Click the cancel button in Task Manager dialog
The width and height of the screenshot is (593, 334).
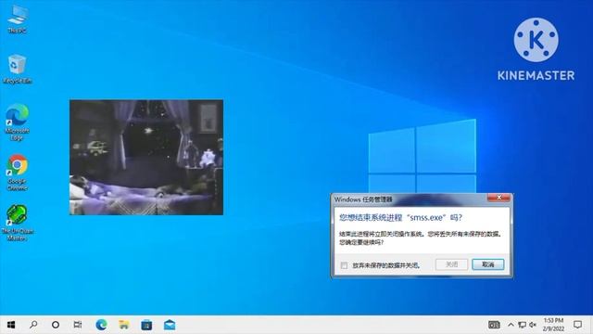488,264
